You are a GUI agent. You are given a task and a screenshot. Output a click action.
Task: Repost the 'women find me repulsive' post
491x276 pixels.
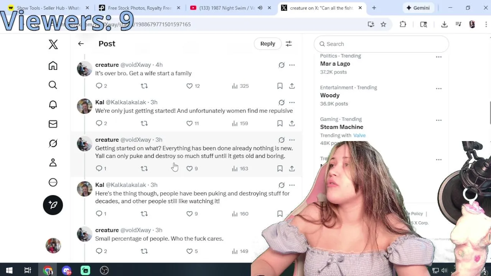(144, 123)
